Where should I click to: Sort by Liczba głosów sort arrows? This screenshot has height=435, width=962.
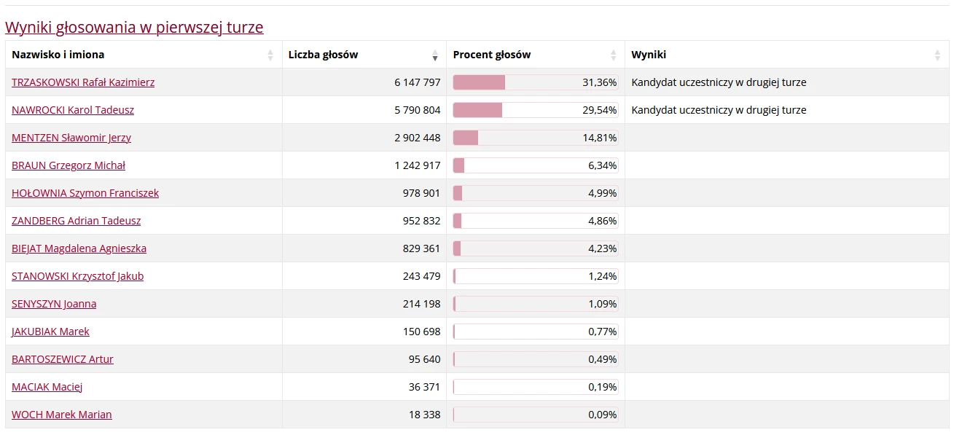[435, 55]
